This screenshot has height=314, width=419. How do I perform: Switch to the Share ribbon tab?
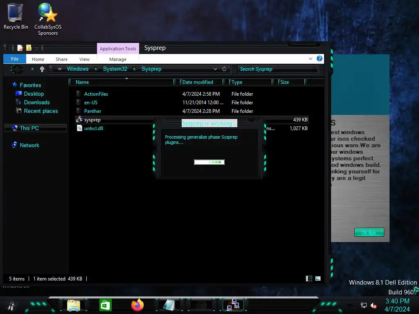(x=61, y=59)
